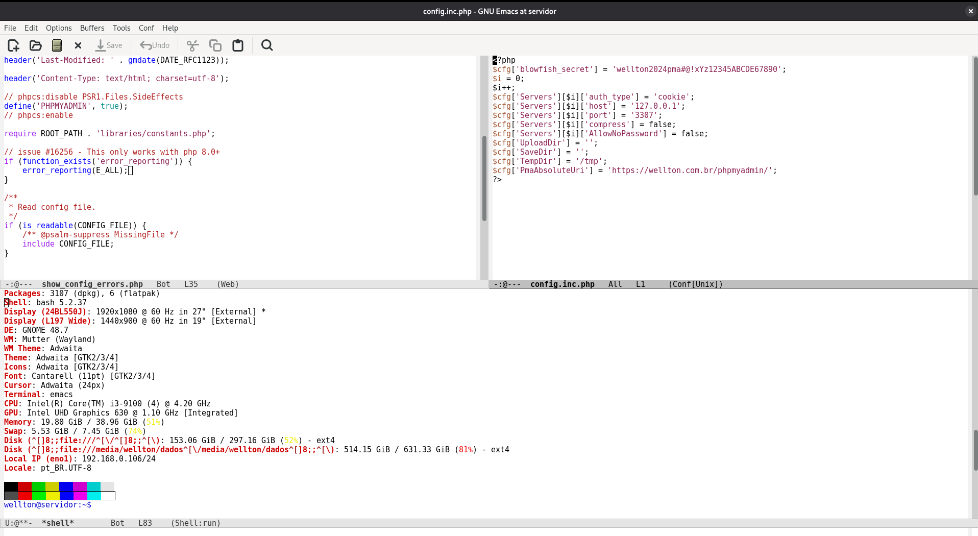This screenshot has height=536, width=978.
Task: Click config.inc.php buffer name in mode line
Action: pyautogui.click(x=563, y=284)
